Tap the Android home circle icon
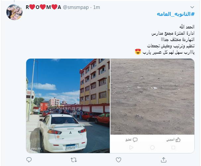This screenshot has width=201, height=166. [152, 147]
